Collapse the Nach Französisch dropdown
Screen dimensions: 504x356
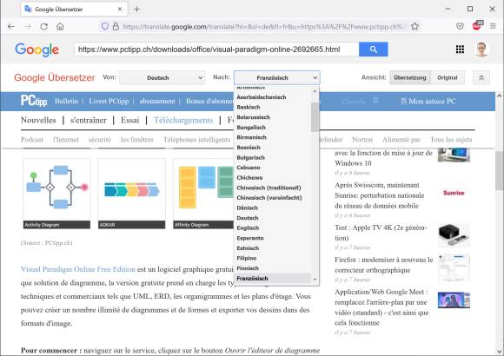(276, 78)
